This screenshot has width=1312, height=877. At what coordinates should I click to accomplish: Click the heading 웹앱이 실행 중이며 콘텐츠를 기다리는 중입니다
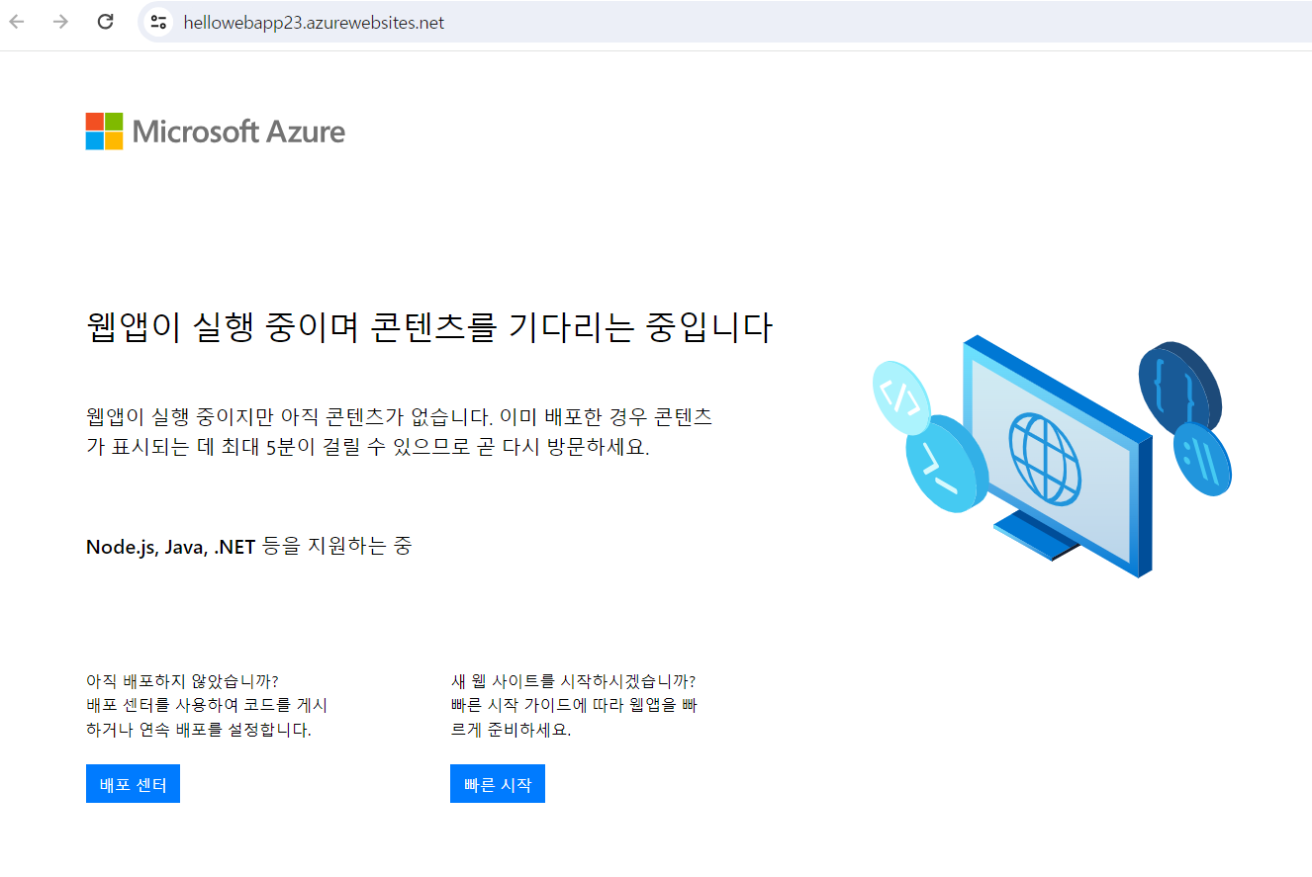(x=428, y=327)
